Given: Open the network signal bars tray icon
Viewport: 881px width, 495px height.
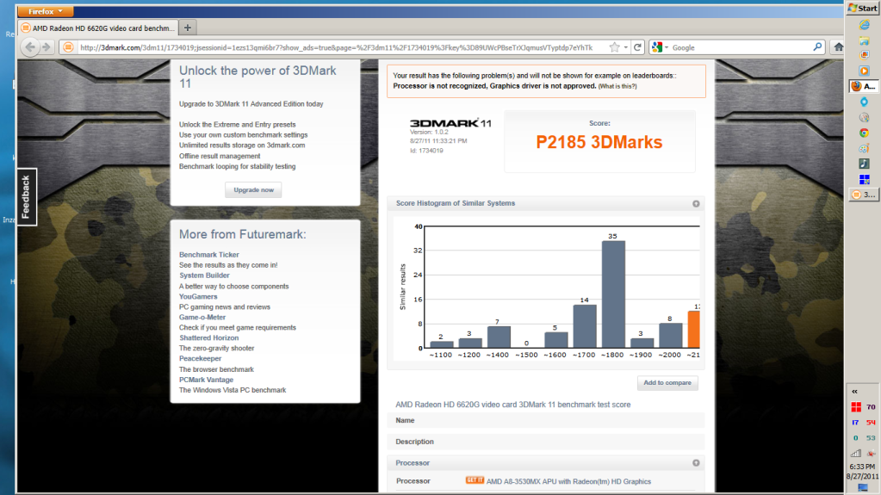Looking at the screenshot, I should 856,453.
